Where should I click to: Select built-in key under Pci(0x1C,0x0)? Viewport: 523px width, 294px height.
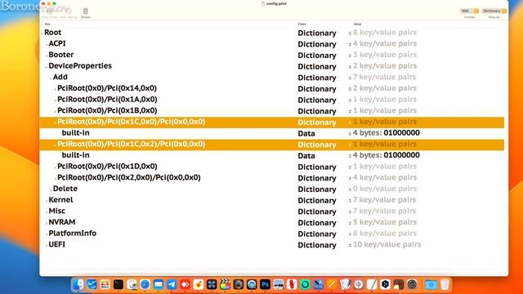(x=75, y=132)
